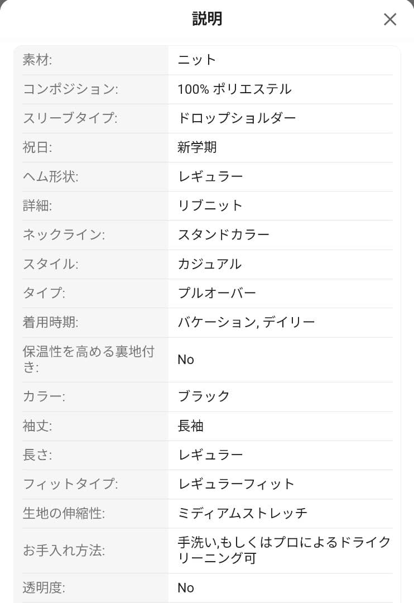Close the 説明 description dialog
Image resolution: width=414 pixels, height=603 pixels.
(390, 20)
